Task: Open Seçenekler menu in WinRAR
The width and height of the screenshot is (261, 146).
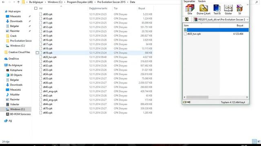Action: [x=189, y=1]
